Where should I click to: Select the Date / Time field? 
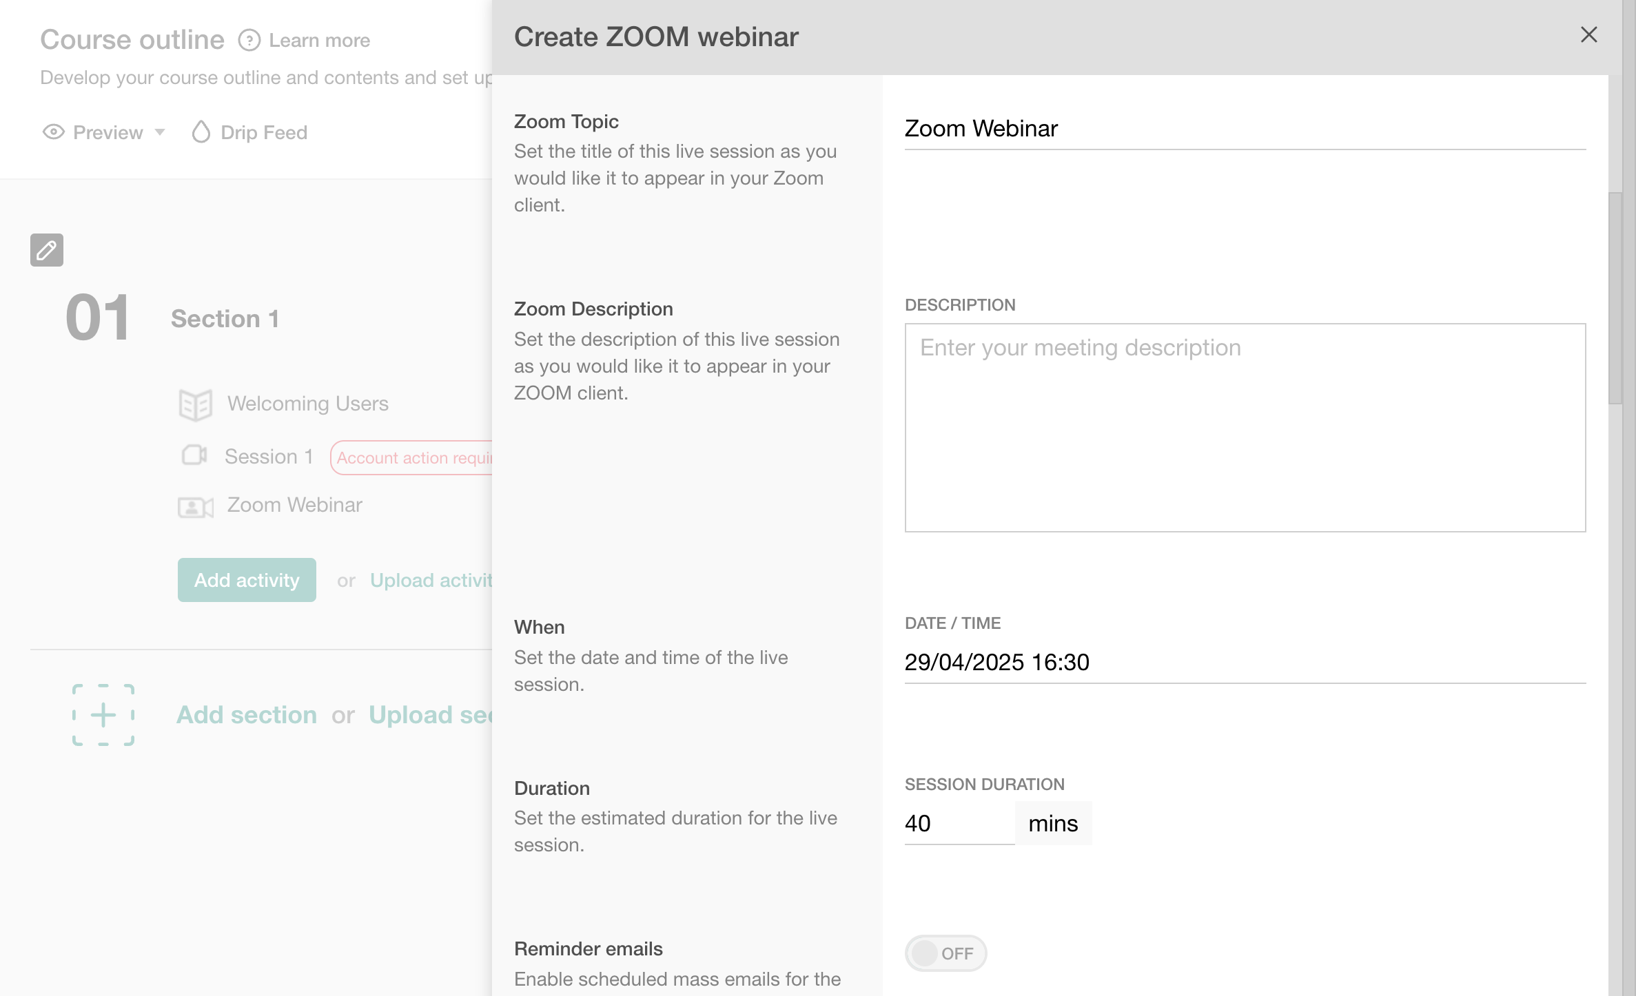pos(997,662)
